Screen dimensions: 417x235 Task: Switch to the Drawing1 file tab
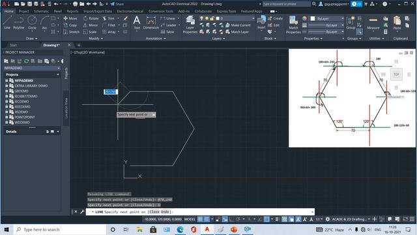(51, 45)
